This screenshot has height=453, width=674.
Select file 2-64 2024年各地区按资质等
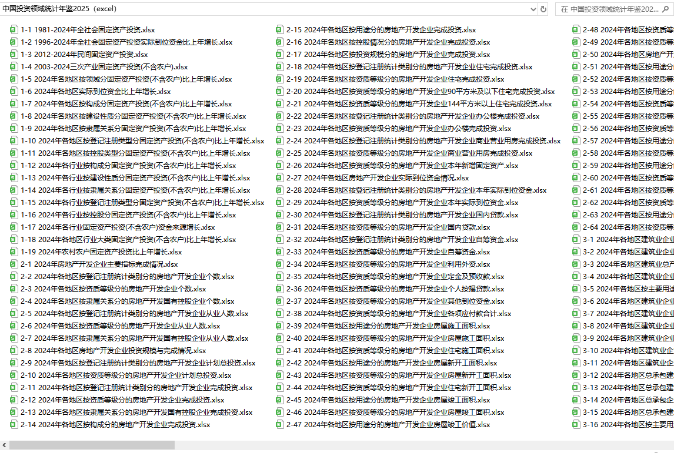click(628, 227)
